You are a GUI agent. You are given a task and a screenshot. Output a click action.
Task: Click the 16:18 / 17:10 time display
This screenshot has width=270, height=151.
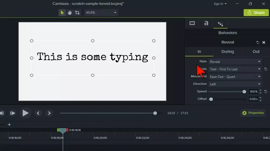(x=178, y=113)
